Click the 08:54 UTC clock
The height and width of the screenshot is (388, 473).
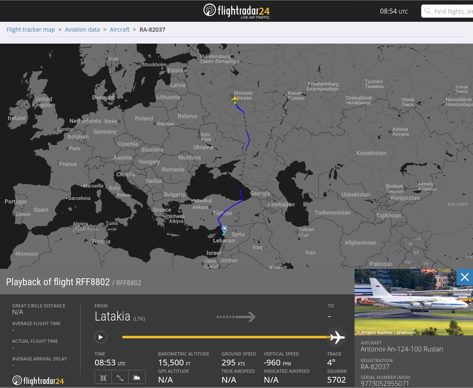point(394,12)
